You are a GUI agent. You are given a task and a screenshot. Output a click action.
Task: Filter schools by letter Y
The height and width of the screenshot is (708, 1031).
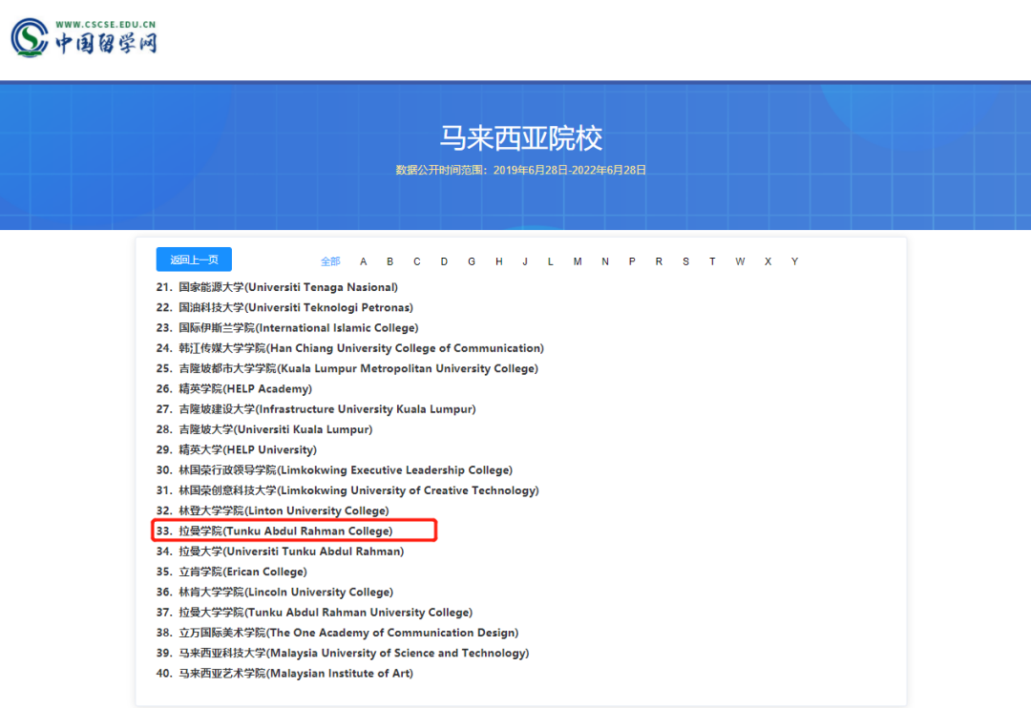[x=794, y=261]
